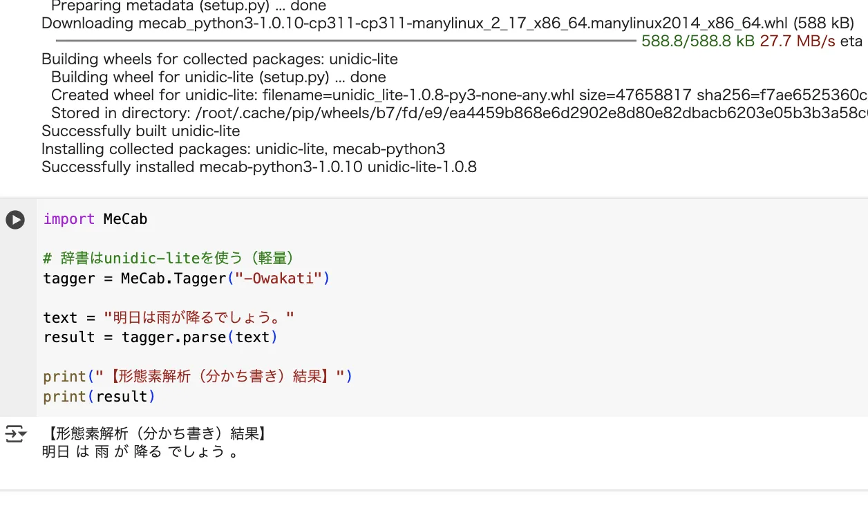
Task: Click the '588.8/588.8 kB' download size text
Action: 698,41
